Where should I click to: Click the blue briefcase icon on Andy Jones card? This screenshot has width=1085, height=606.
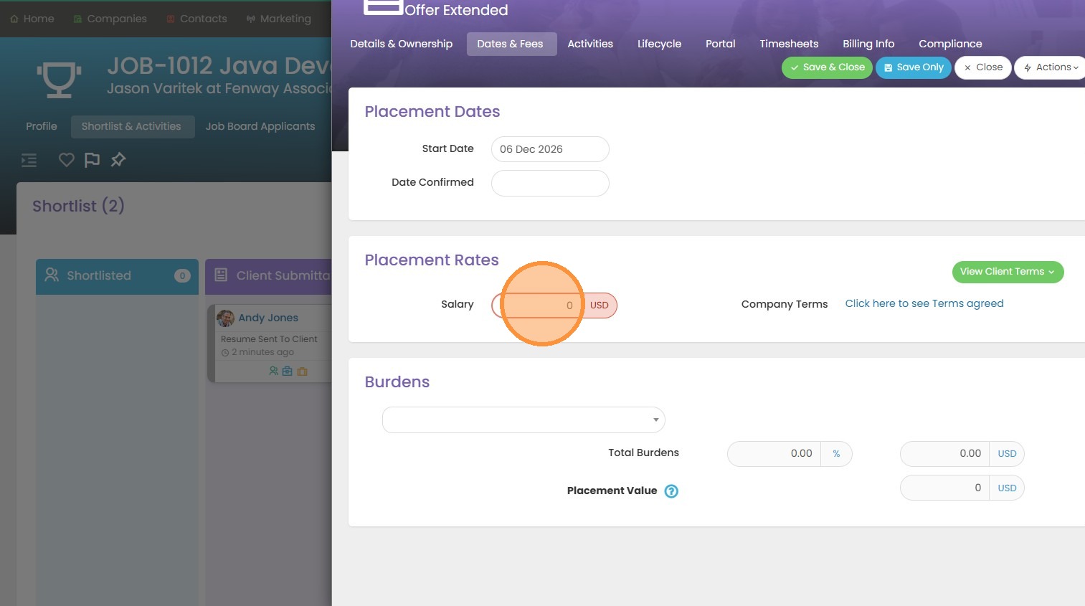click(x=288, y=371)
